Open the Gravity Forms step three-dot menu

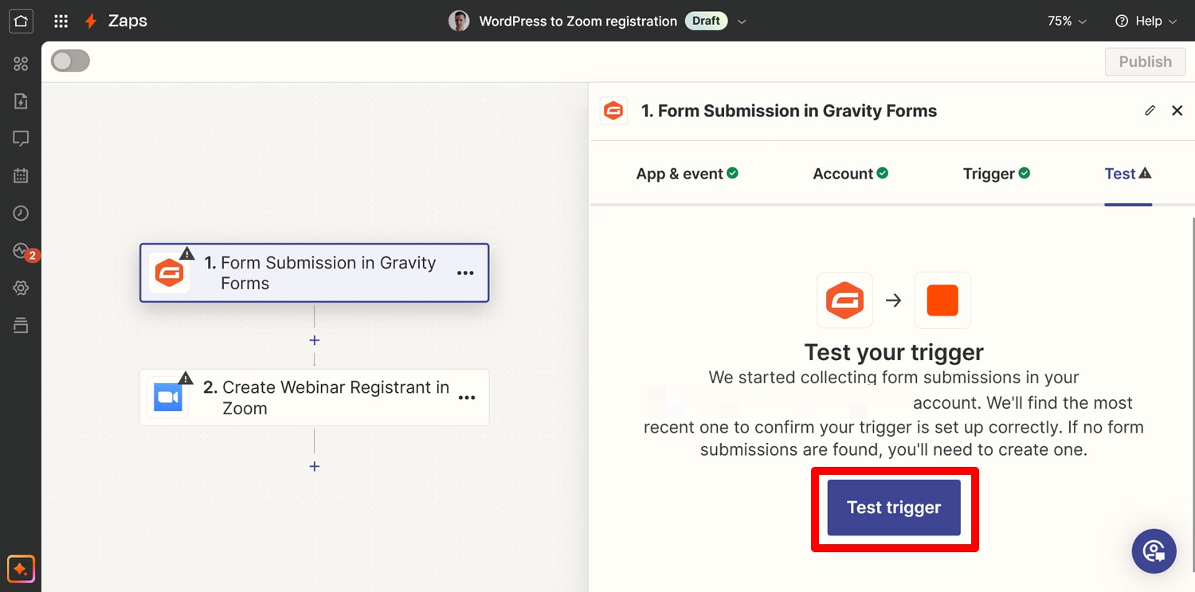465,273
